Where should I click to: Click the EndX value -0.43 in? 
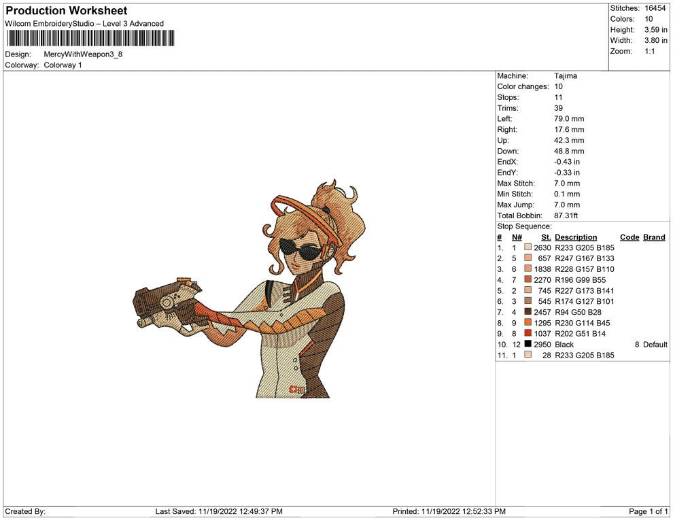click(x=566, y=162)
